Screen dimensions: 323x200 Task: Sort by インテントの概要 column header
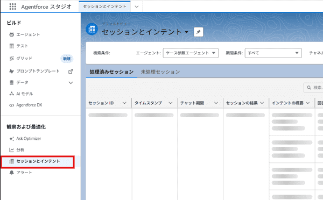[x=287, y=103]
